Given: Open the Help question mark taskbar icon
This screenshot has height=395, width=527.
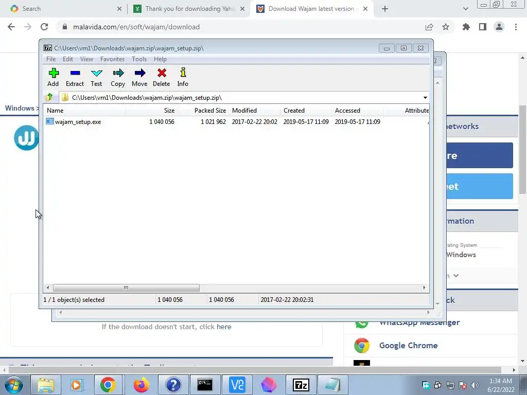Looking at the screenshot, I should pyautogui.click(x=173, y=385).
